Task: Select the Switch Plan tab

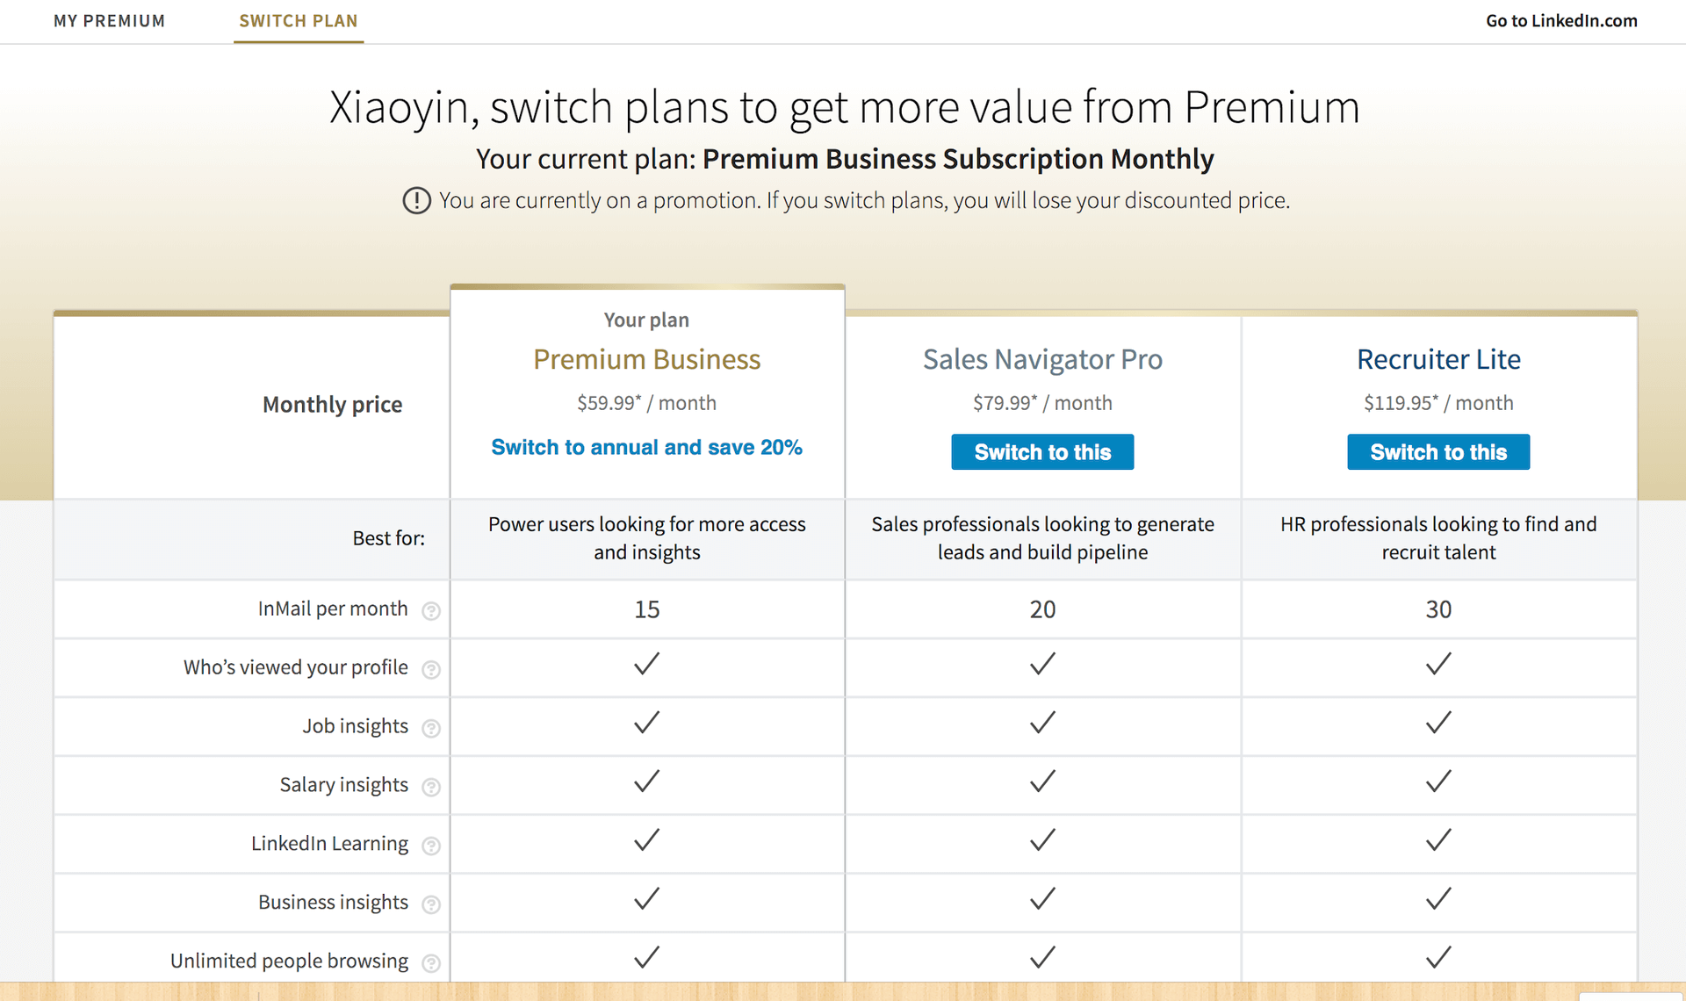Action: [x=299, y=21]
